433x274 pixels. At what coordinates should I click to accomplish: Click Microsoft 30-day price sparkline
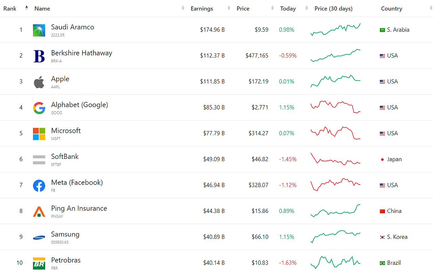(x=336, y=133)
